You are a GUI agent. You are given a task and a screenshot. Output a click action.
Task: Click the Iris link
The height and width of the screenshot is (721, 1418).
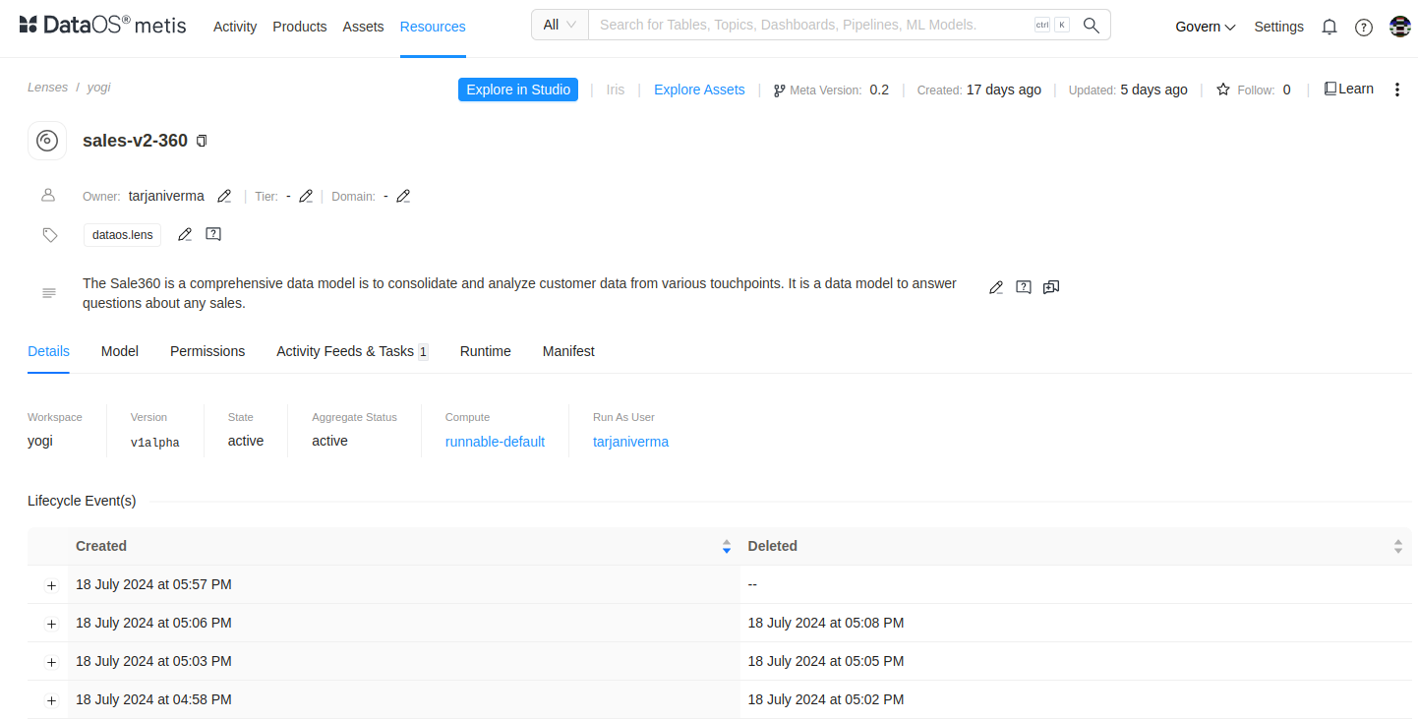(x=616, y=90)
